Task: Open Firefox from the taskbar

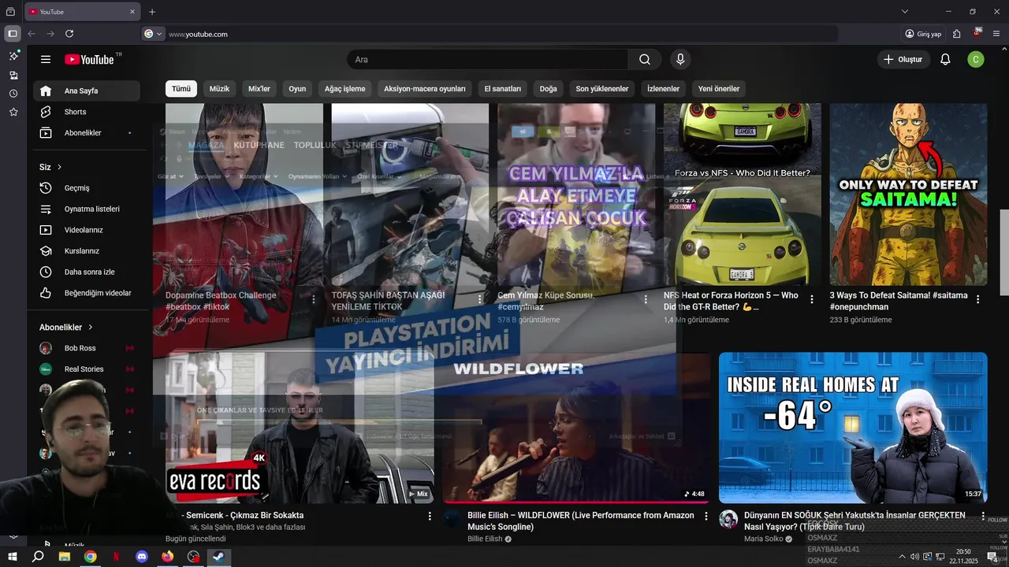Action: tap(167, 556)
